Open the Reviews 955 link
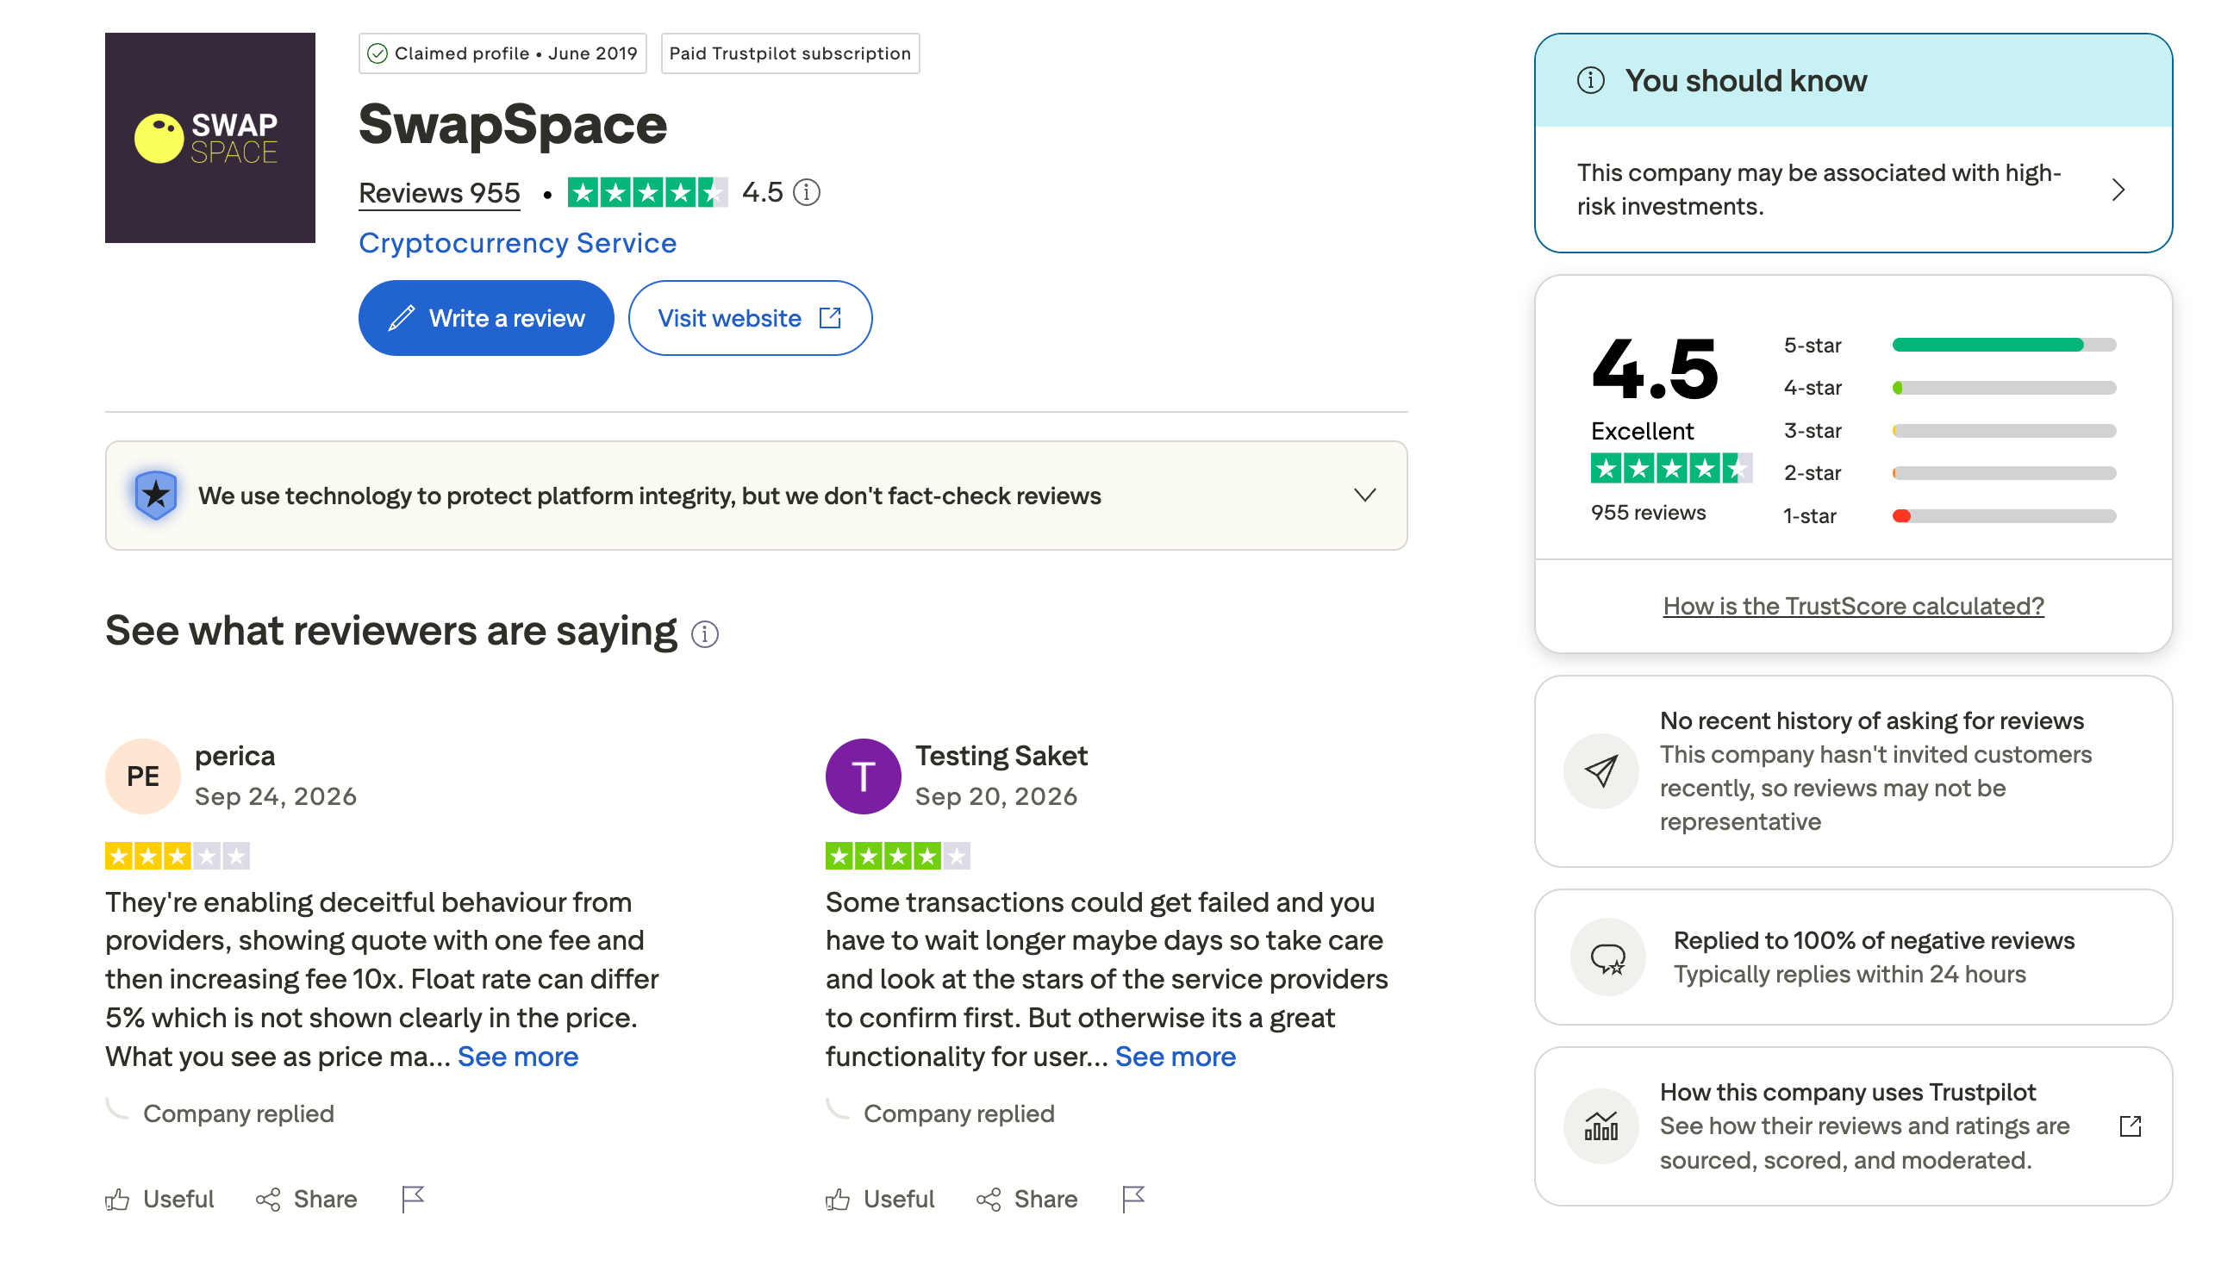The height and width of the screenshot is (1272, 2215). tap(440, 192)
